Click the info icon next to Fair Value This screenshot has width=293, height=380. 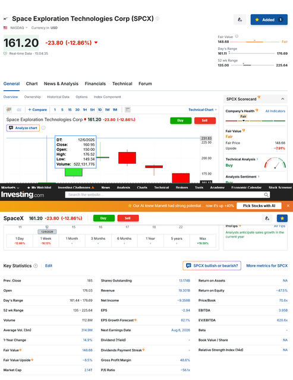click(237, 36)
